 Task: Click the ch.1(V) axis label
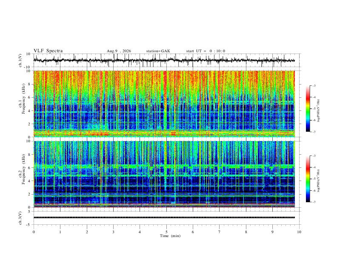[x=20, y=60]
